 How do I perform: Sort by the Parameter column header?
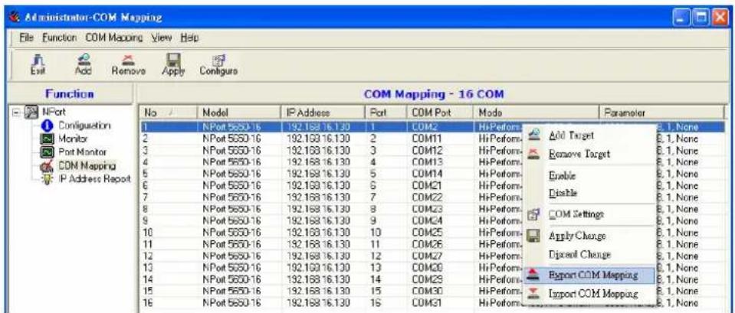coord(661,112)
